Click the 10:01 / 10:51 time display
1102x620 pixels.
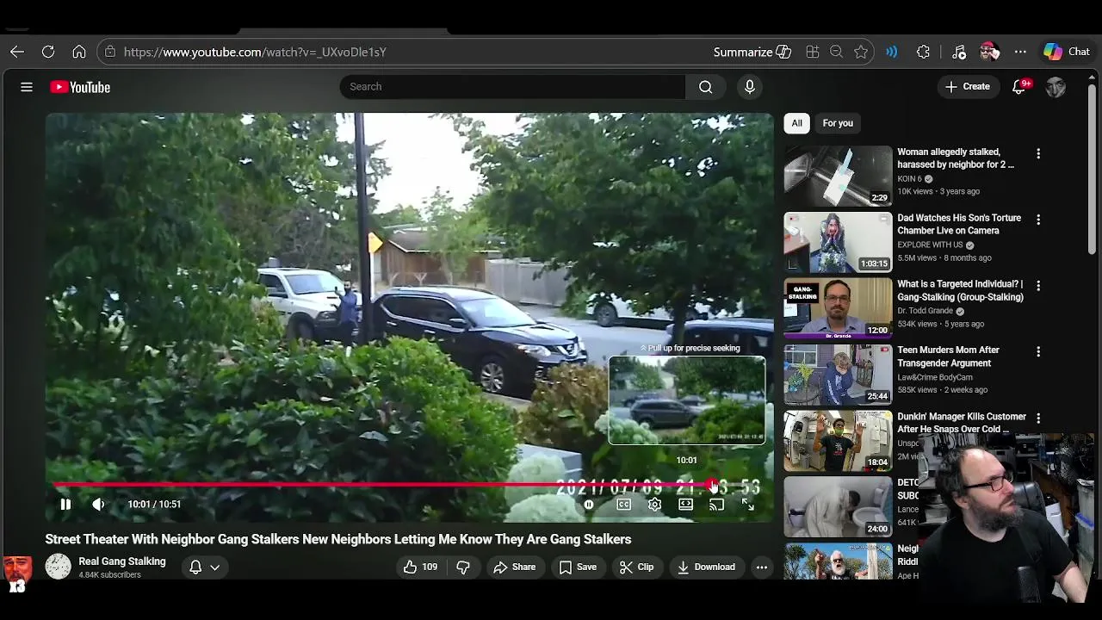point(154,505)
